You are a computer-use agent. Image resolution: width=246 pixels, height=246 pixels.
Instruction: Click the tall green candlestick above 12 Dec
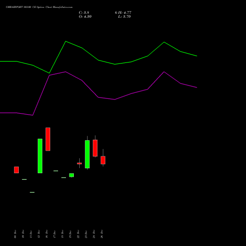coord(40,156)
